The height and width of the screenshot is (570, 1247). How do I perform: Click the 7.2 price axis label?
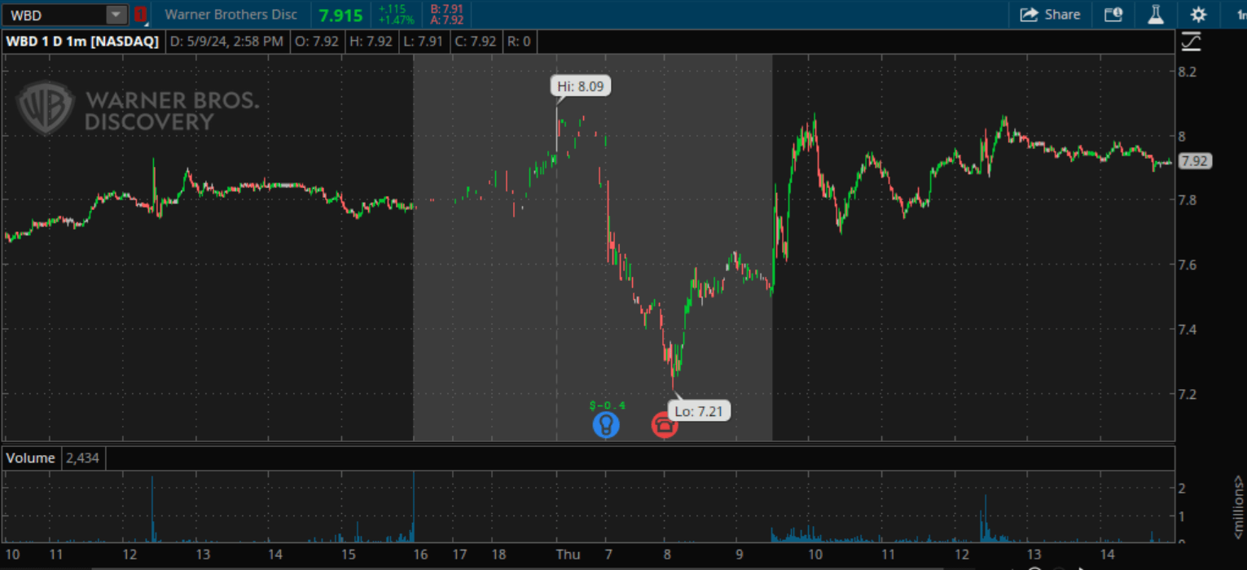[1187, 394]
